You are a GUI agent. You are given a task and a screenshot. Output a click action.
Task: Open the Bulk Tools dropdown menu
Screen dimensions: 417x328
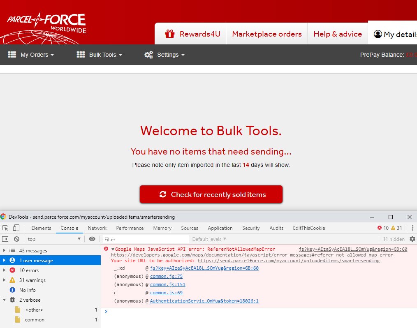click(x=100, y=55)
